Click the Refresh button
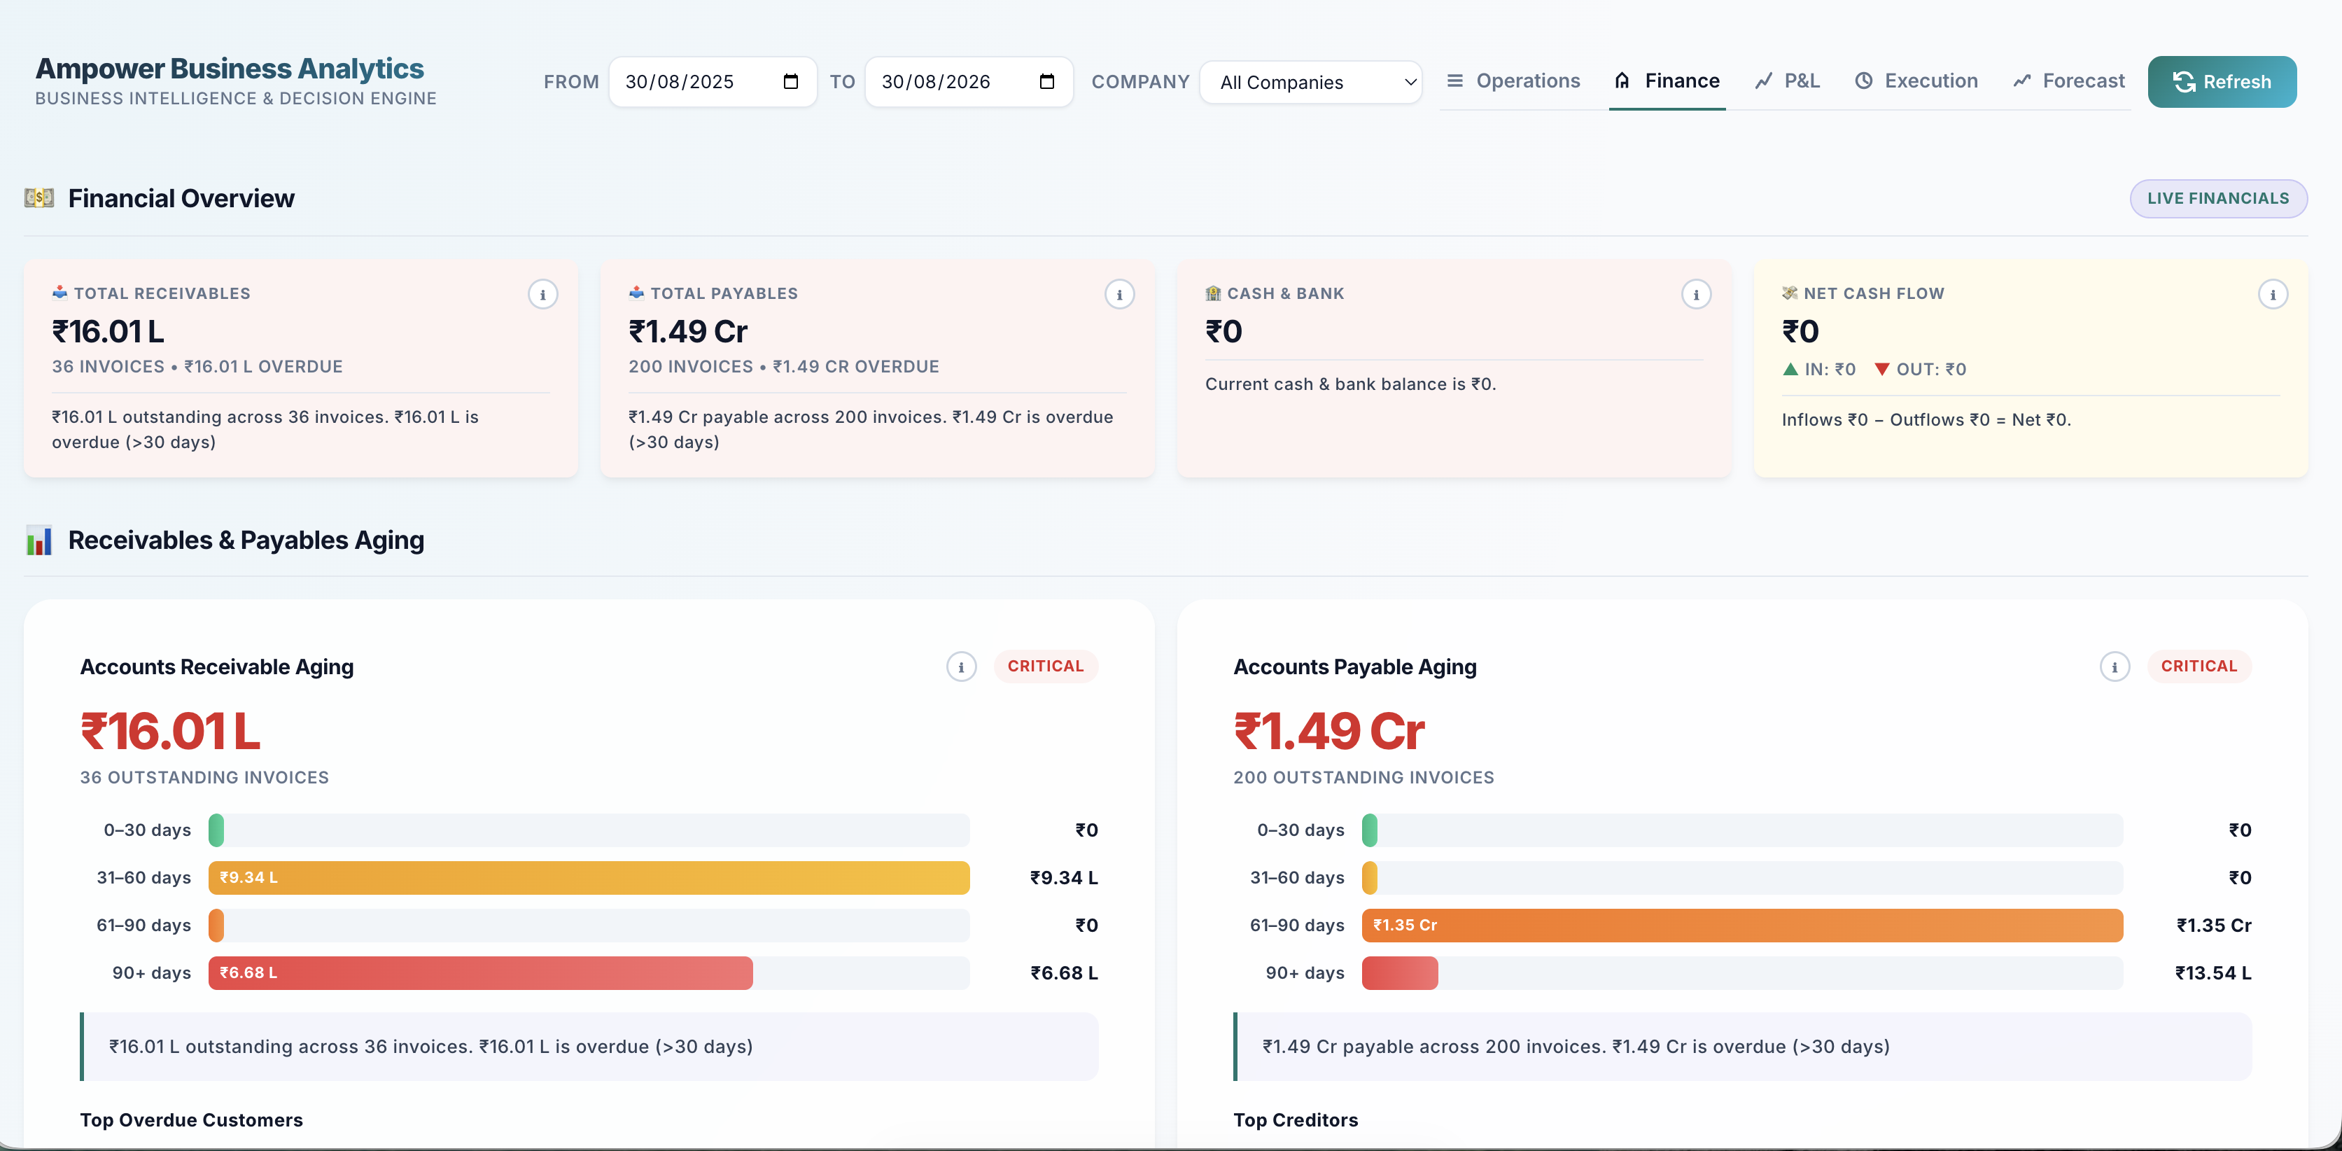Viewport: 2342px width, 1151px height. point(2221,82)
